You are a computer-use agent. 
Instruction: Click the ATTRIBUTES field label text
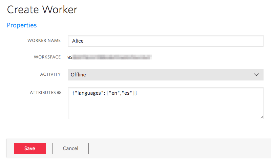point(43,93)
